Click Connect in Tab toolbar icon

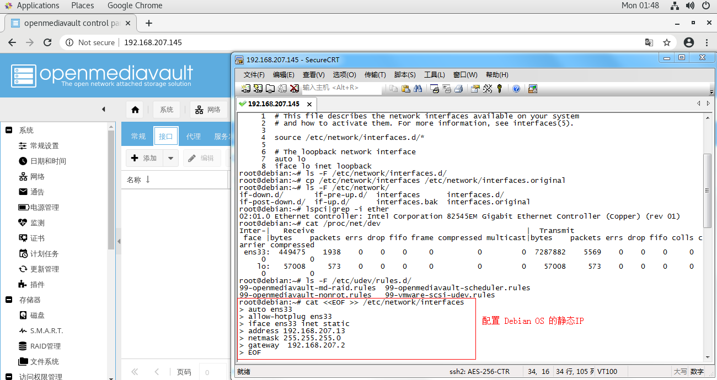(270, 88)
